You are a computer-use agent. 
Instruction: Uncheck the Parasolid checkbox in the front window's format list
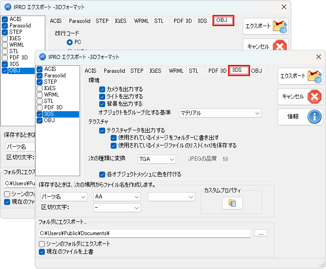pos(39,75)
